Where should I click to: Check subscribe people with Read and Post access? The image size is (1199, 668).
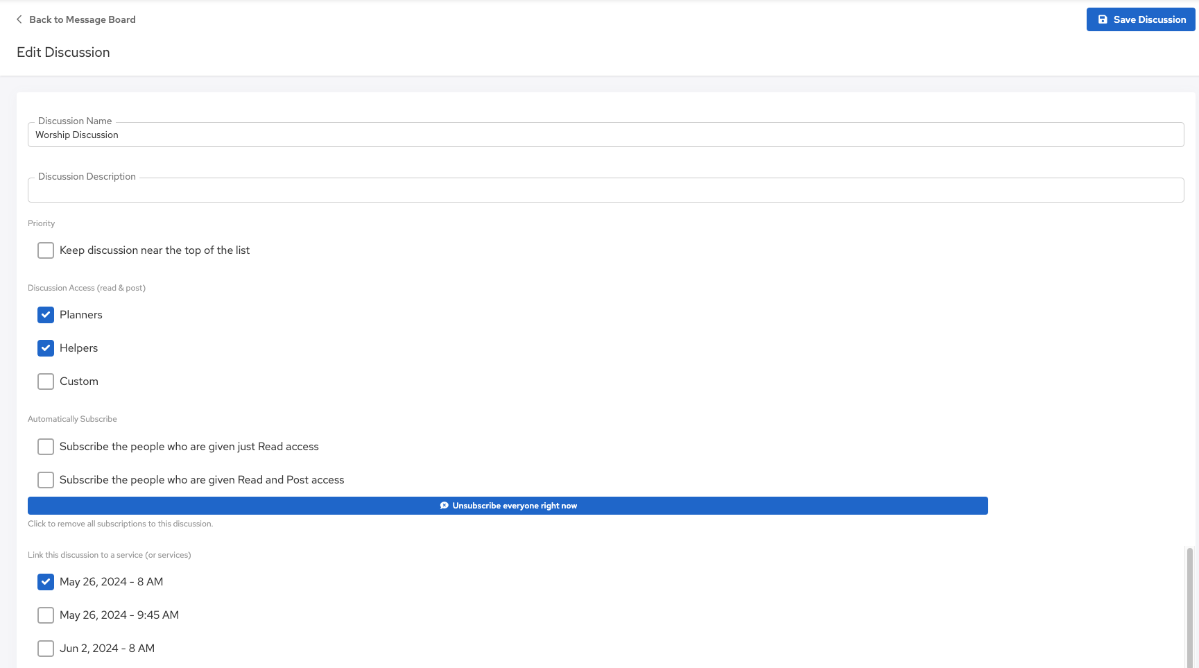(x=46, y=480)
